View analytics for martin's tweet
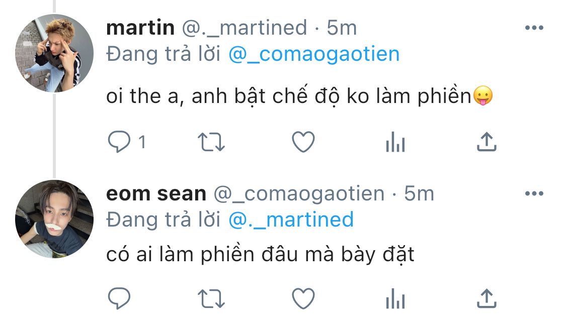The image size is (566, 318). pyautogui.click(x=395, y=142)
